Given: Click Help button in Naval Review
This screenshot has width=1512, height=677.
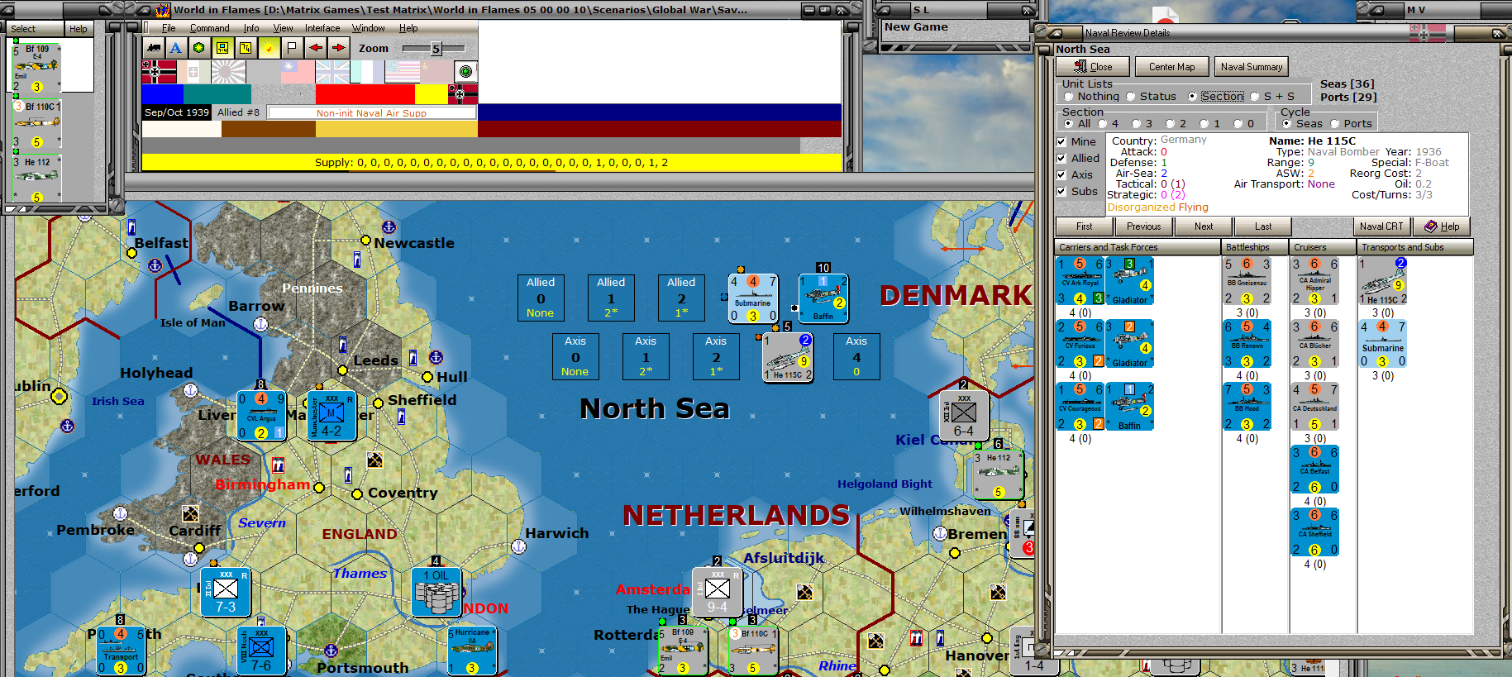Looking at the screenshot, I should coord(1441,226).
